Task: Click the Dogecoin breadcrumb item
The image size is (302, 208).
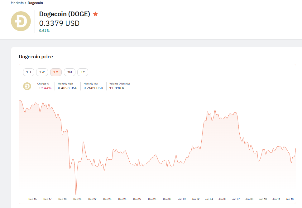Action: click(35, 3)
